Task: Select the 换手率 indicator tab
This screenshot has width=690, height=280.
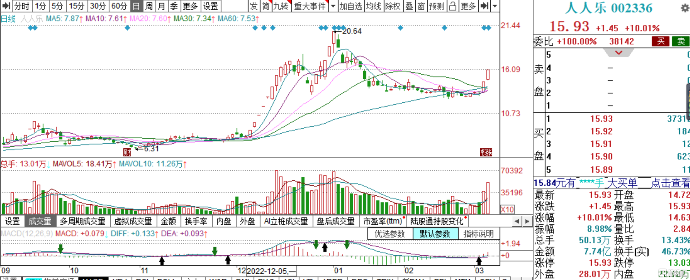Action: coord(196,221)
